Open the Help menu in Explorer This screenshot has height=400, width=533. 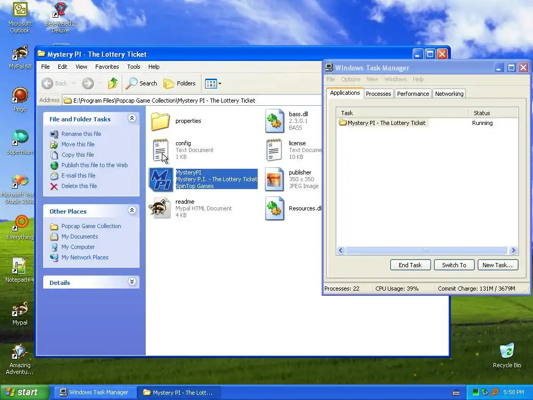tap(154, 67)
